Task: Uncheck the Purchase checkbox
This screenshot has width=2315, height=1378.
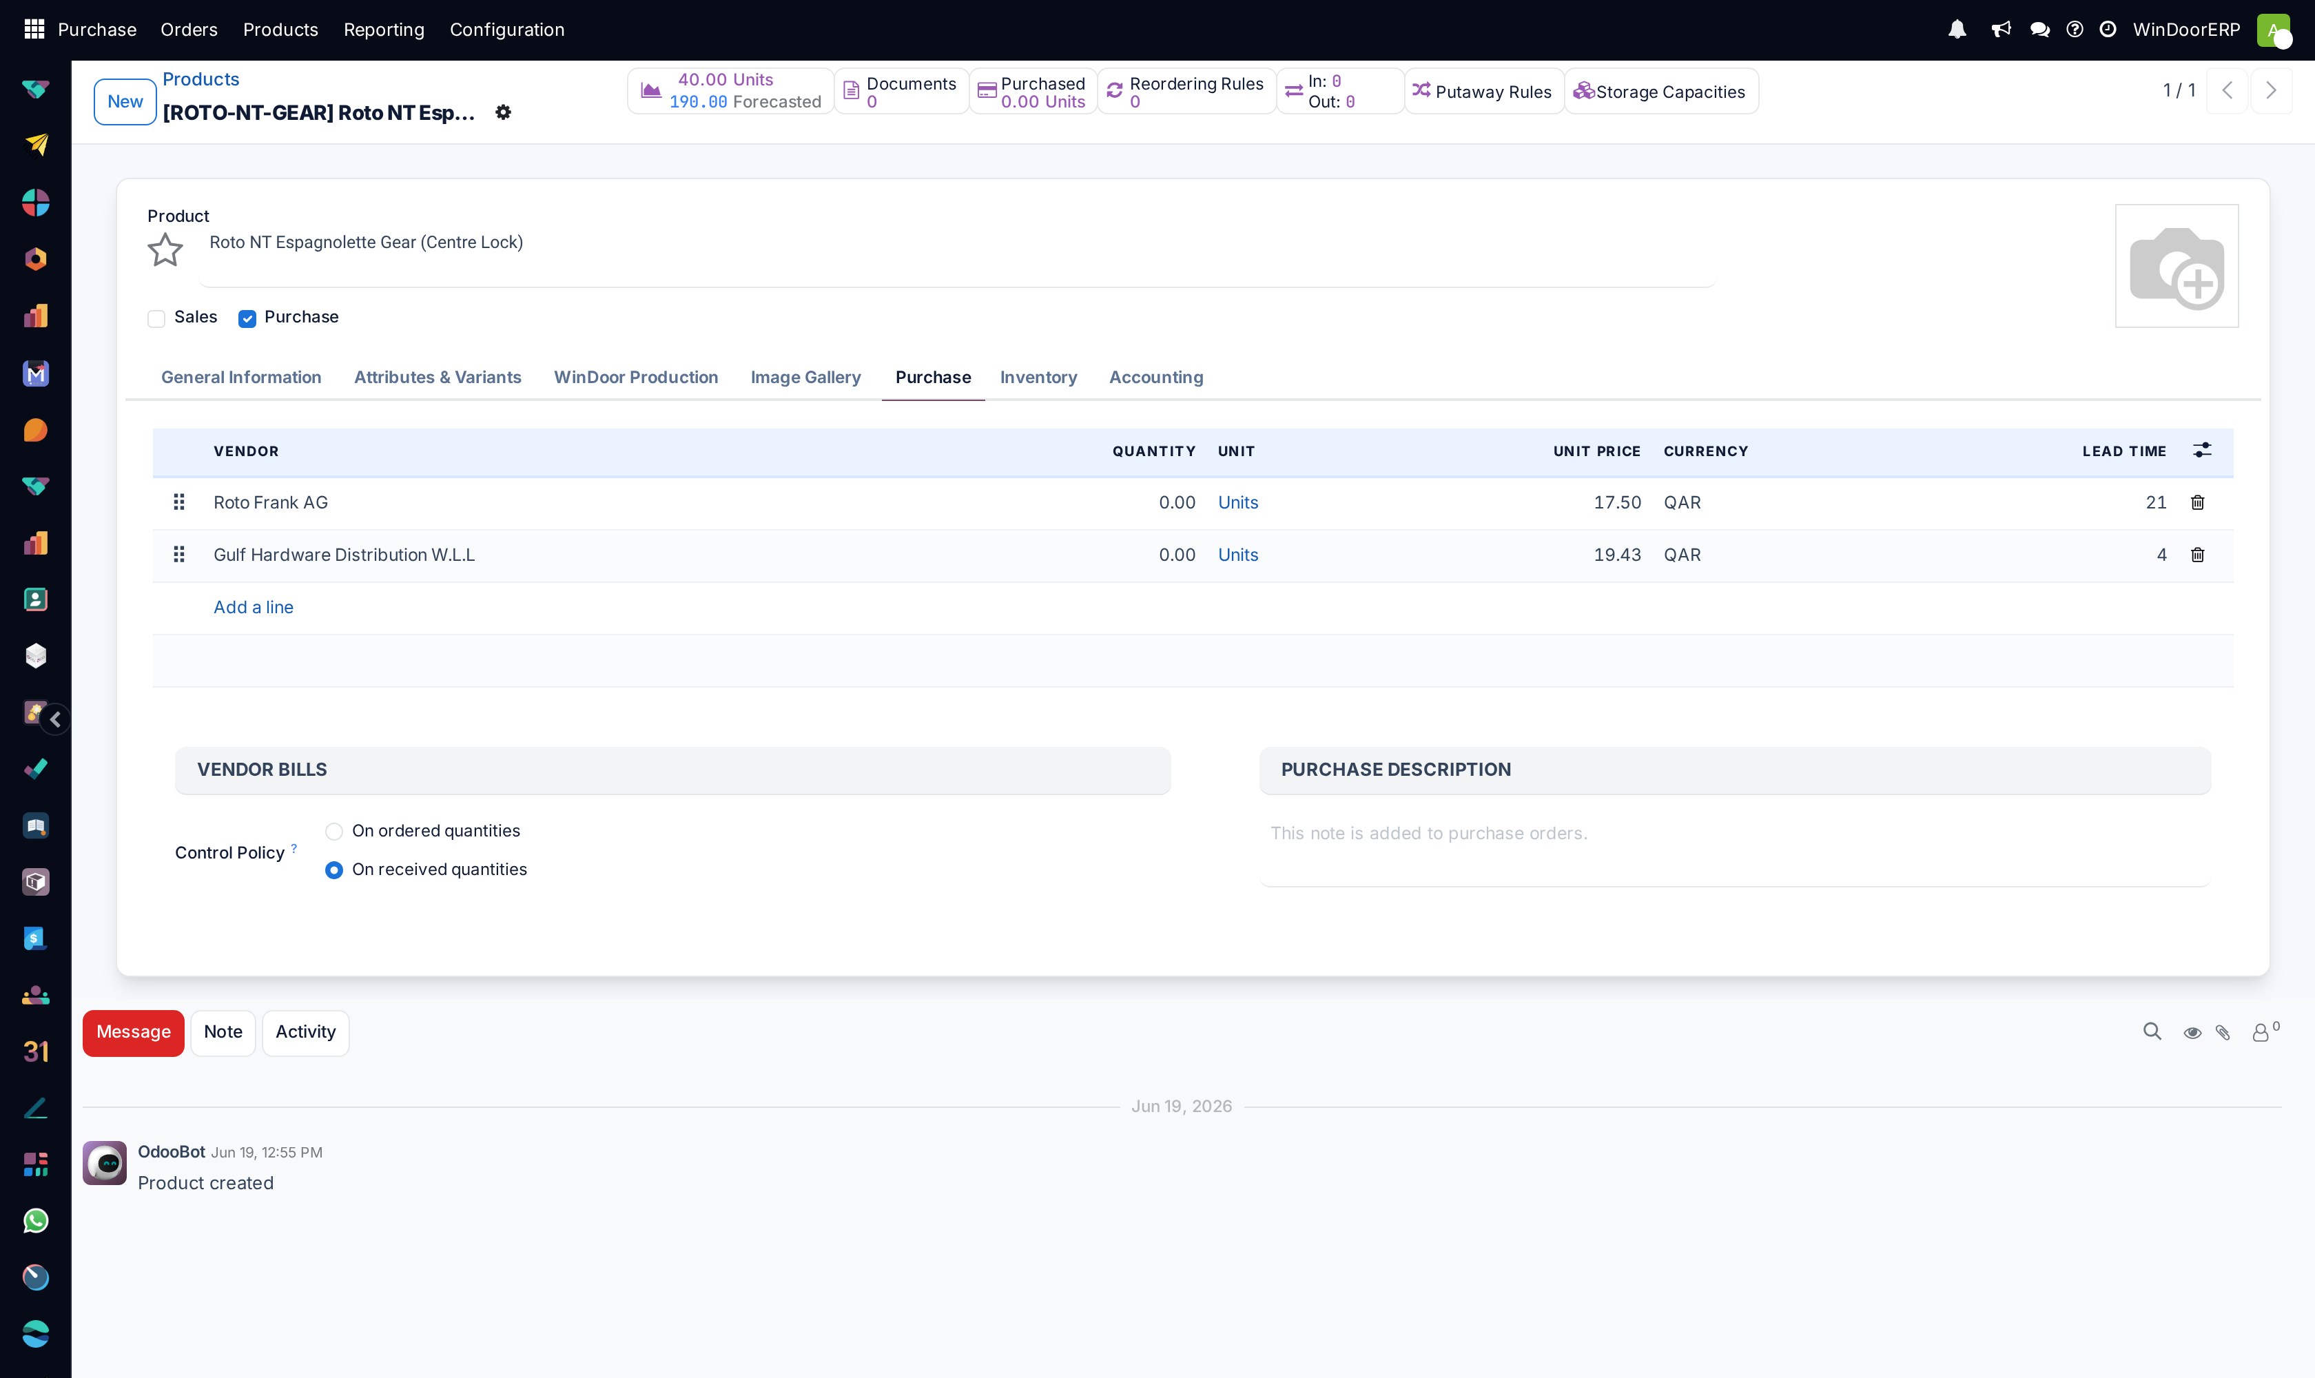Action: 247,318
